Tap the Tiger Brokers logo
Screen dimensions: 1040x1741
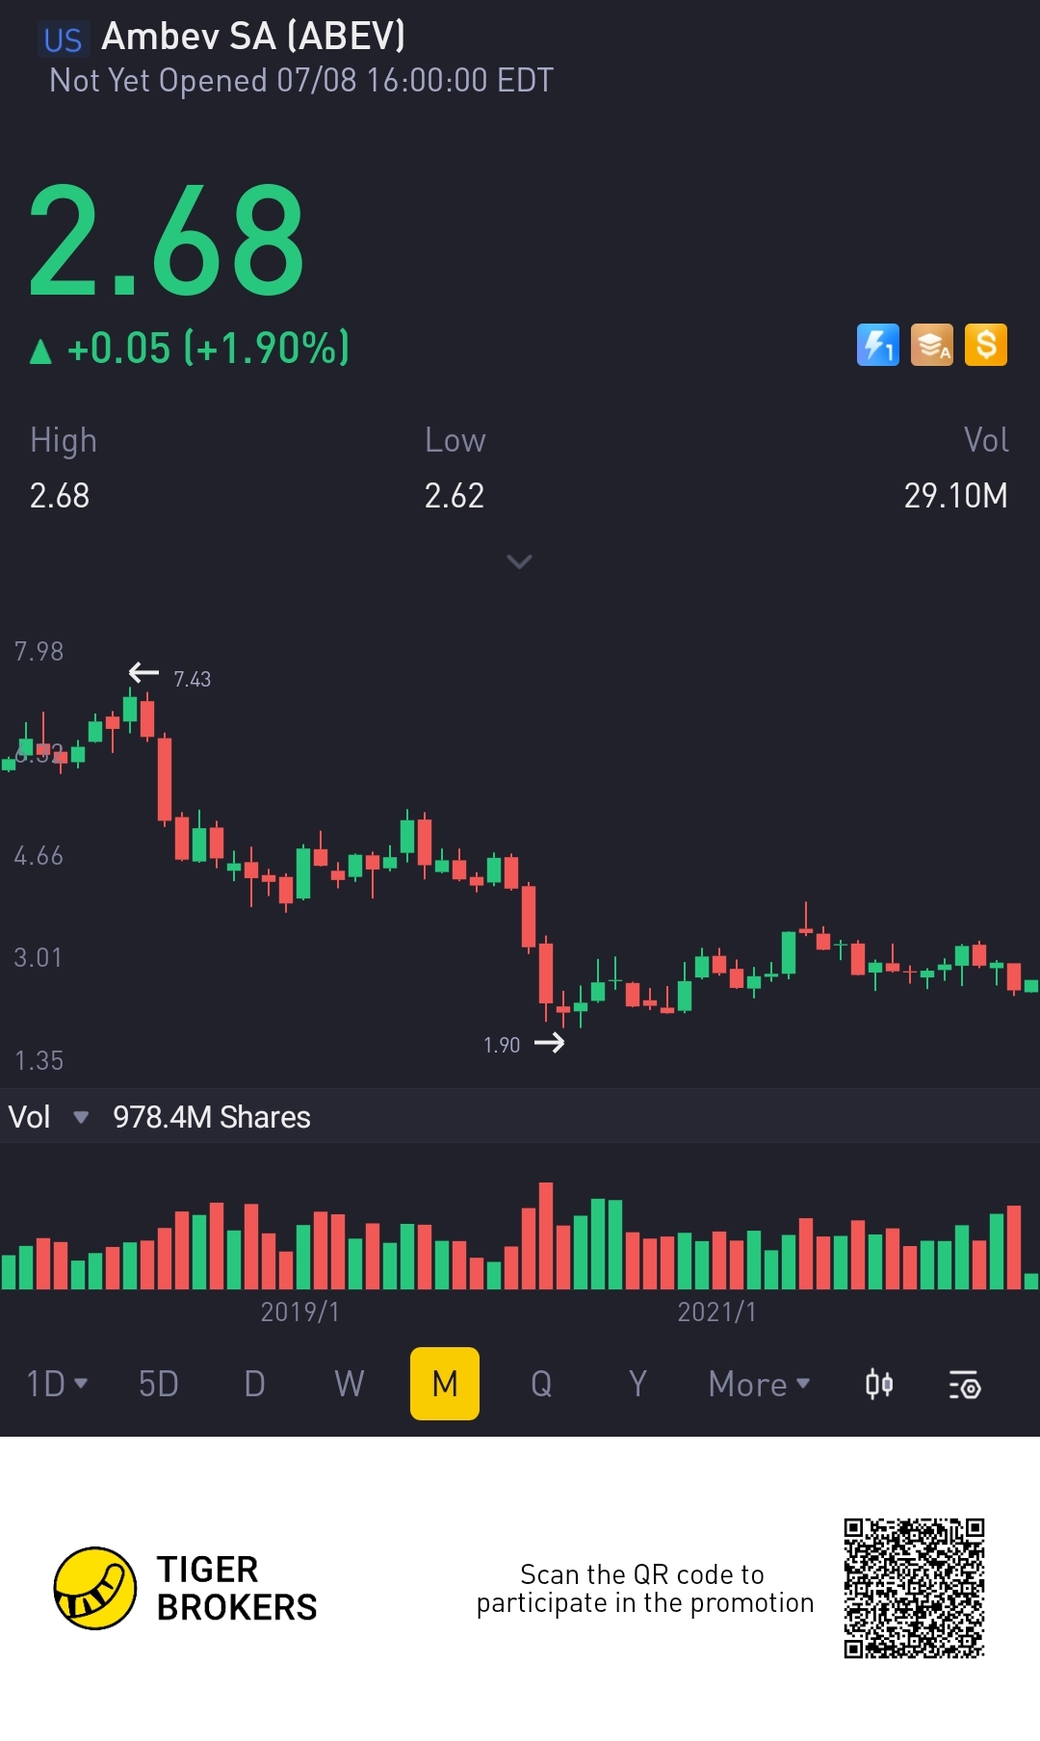click(x=94, y=1588)
